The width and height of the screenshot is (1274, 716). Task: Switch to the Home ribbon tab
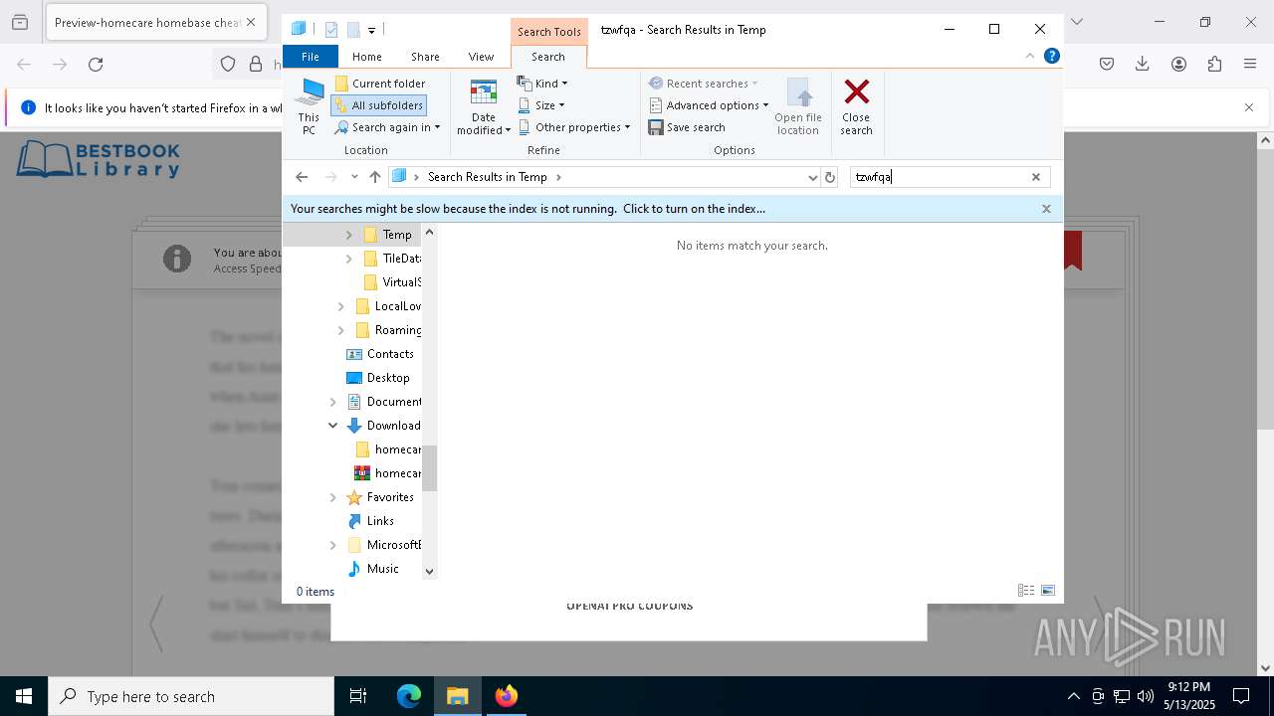[x=366, y=57]
